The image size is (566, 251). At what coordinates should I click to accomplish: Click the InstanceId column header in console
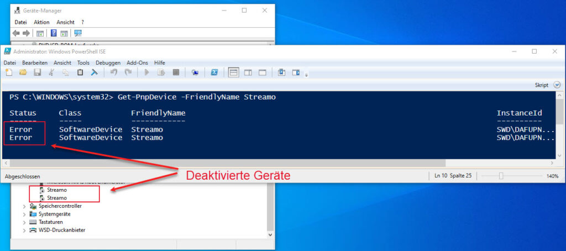[x=520, y=113]
